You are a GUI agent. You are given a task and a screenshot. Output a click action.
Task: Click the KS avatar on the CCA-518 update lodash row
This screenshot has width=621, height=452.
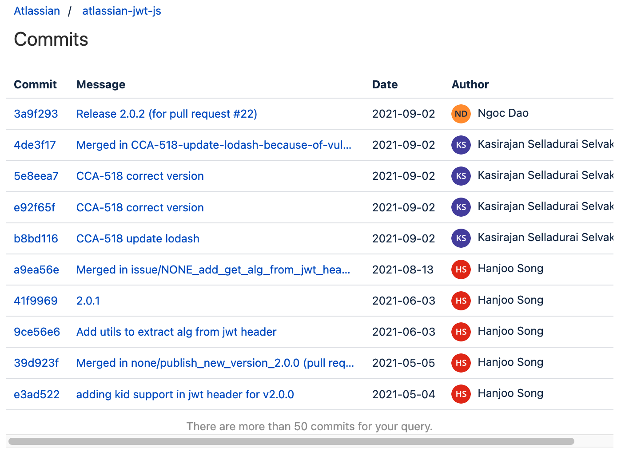coord(461,238)
